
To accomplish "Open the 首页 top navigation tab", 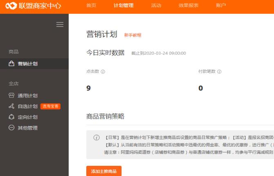I will [91, 5].
